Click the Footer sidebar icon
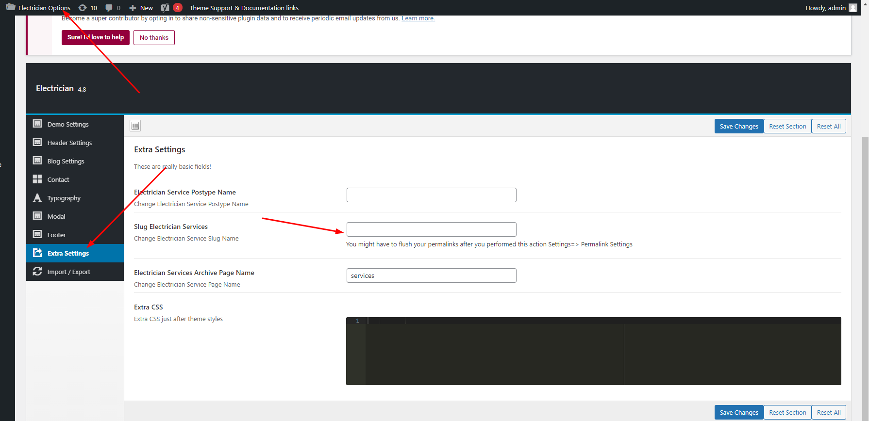The image size is (869, 421). pos(37,234)
